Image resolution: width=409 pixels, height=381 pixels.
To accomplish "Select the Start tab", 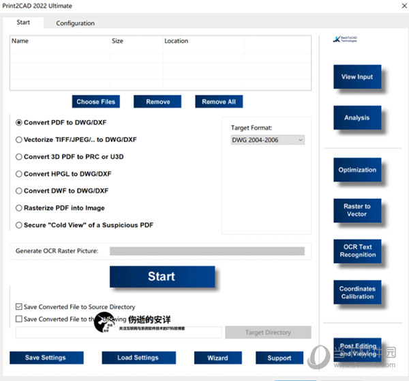I will click(23, 23).
